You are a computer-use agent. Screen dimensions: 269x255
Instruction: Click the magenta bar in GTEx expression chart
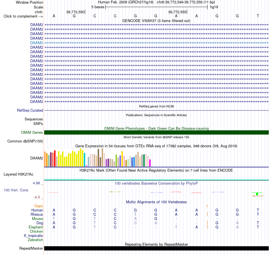150,163
